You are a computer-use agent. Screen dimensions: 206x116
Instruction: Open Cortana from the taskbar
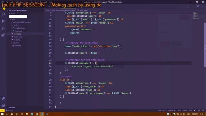click(12, 114)
